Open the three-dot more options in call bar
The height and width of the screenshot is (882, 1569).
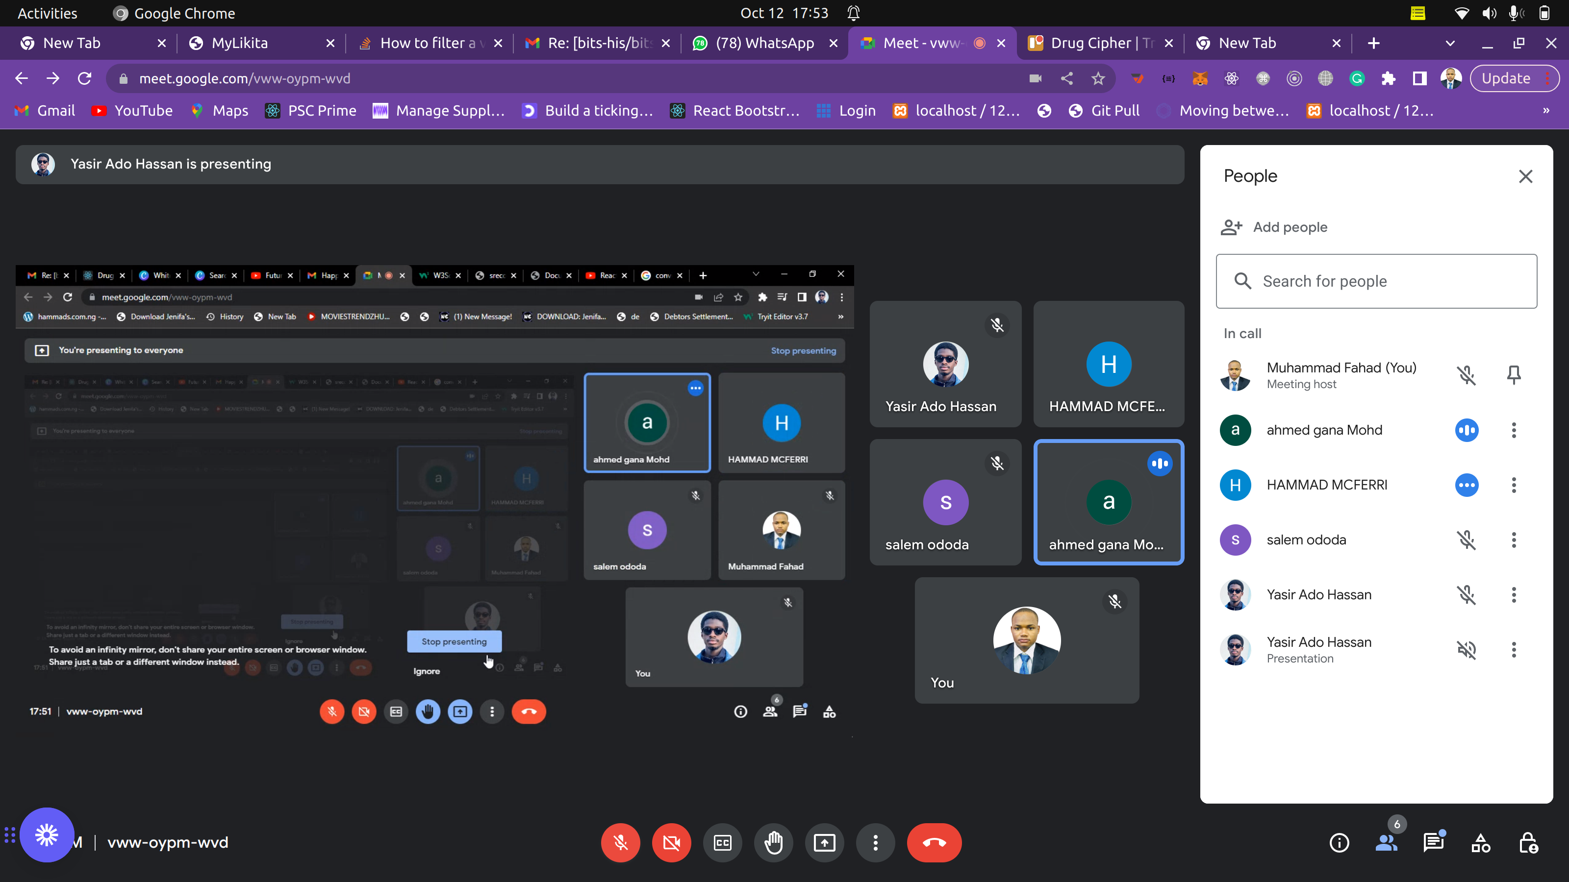(x=875, y=842)
